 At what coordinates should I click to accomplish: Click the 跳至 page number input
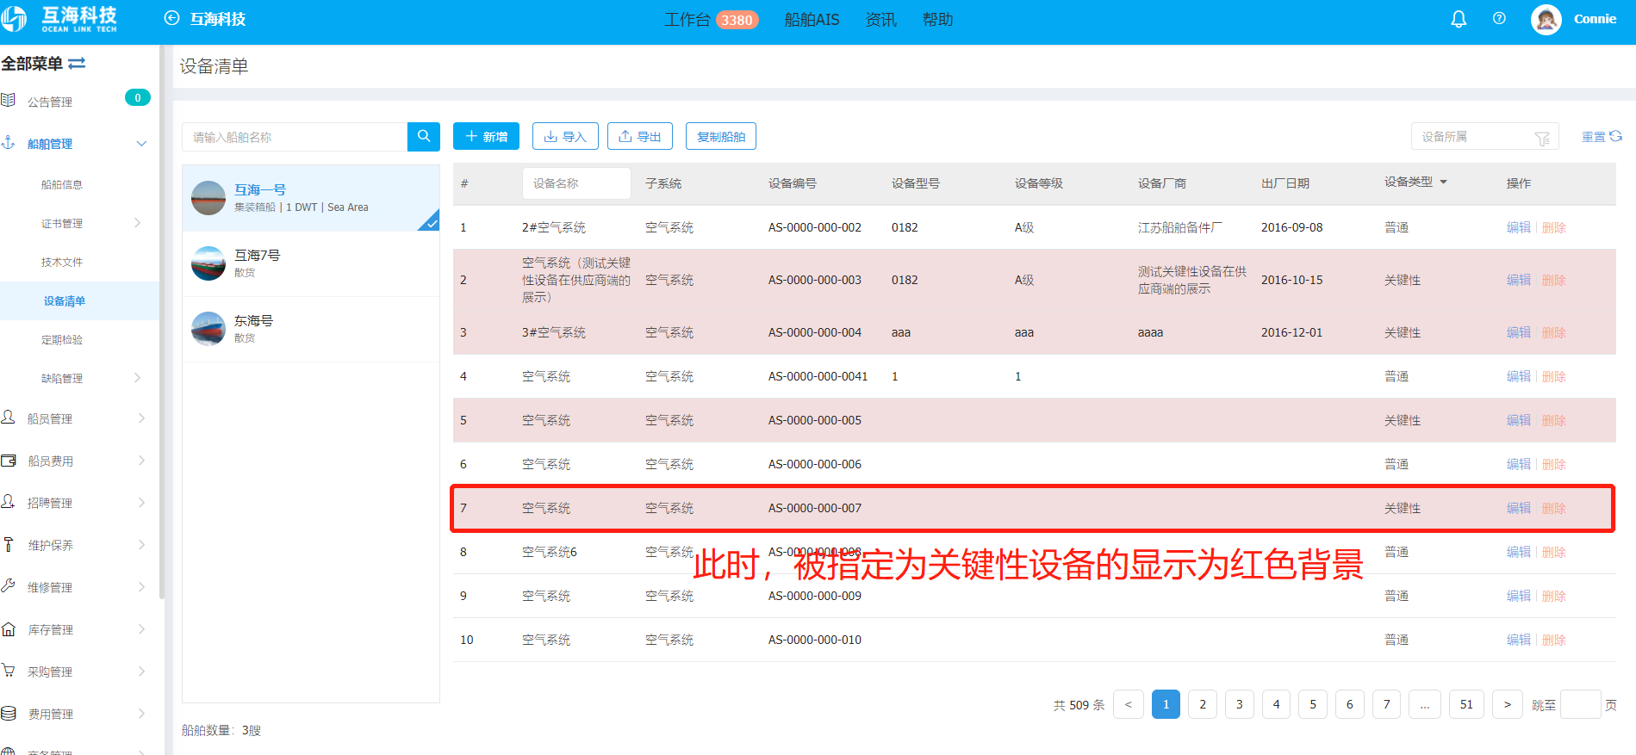[1581, 704]
